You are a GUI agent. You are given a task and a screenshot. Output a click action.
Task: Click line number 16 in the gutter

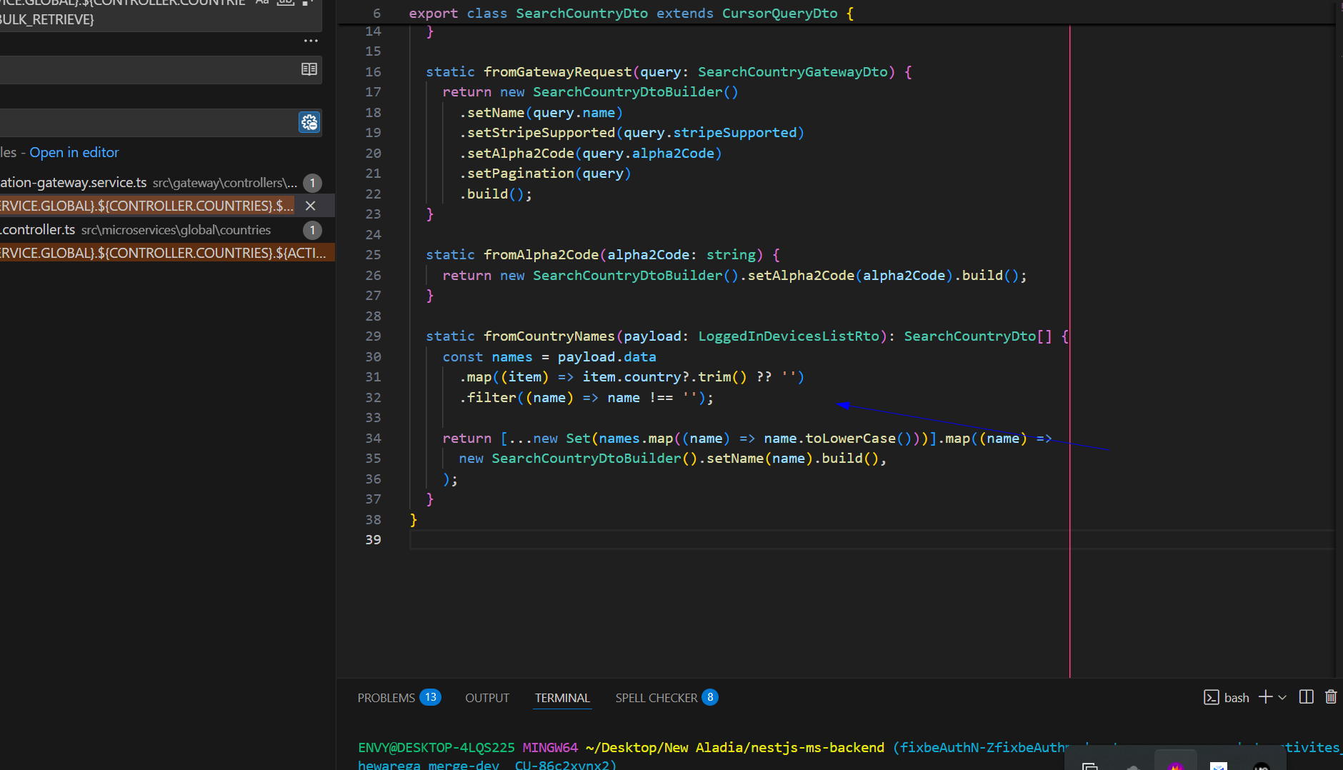point(373,71)
